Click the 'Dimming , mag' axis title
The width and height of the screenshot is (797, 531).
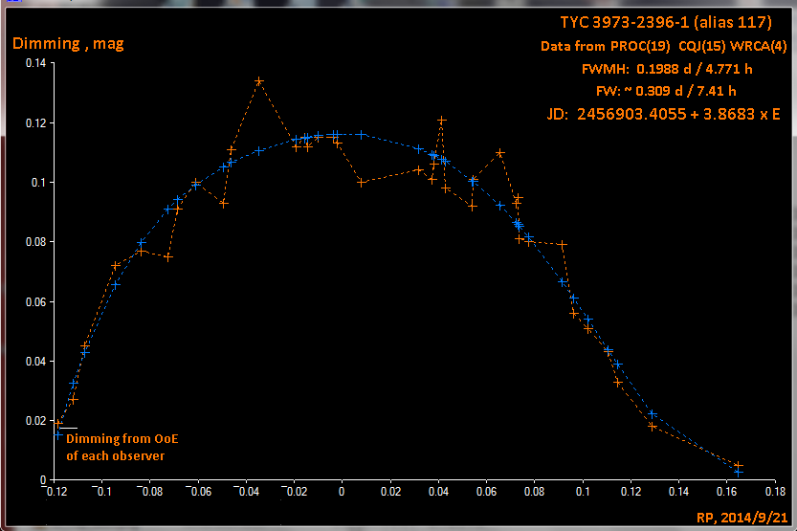point(67,43)
